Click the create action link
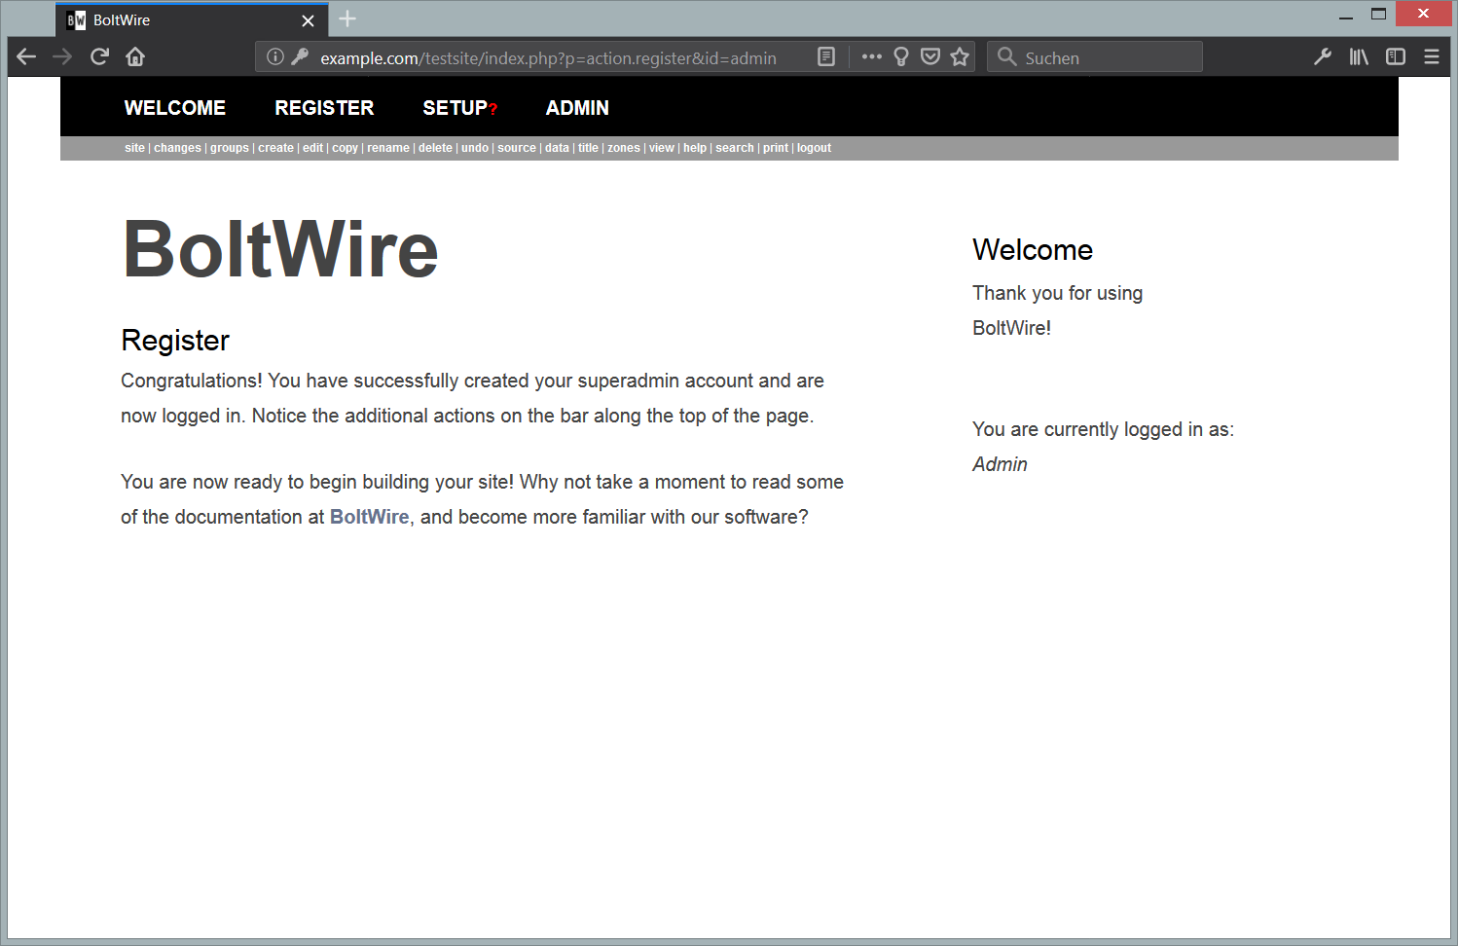 (x=275, y=148)
